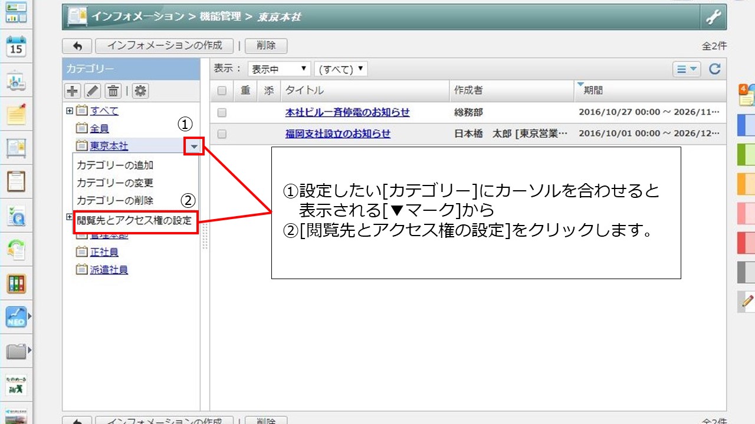Choose 閲覧先とアクセス権の設定 from the menu
Viewport: 755px width, 424px height.
click(x=134, y=221)
